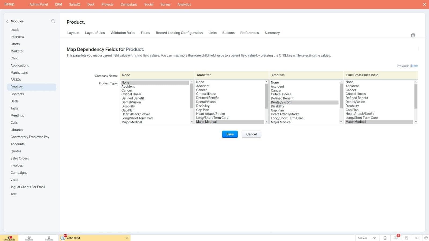Open Admin Panel in top menu
Viewport: 429px width, 241px height.
[39, 4]
